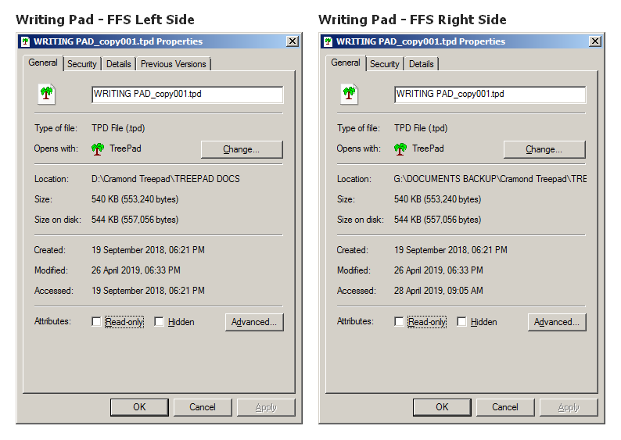621x440 pixels.
Task: Open Advanced... attributes in right dialog
Action: coord(557,322)
